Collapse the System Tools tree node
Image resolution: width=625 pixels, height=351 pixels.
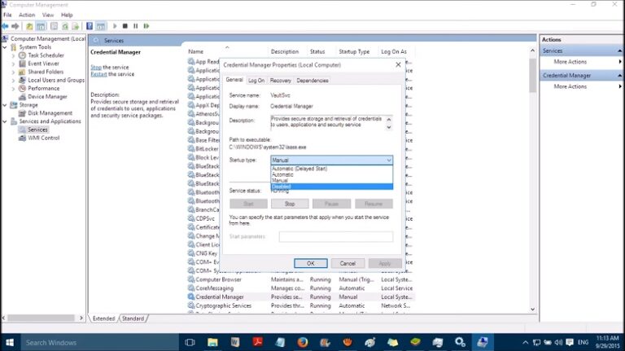6,47
